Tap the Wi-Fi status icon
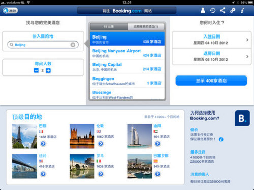The width and height of the screenshot is (254, 190). [28, 2]
